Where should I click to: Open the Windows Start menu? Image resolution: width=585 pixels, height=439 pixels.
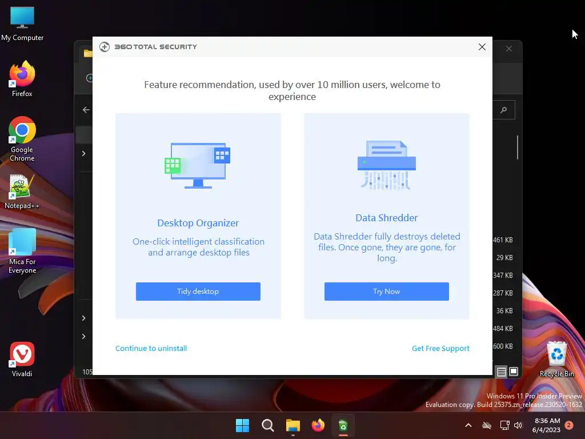[242, 425]
